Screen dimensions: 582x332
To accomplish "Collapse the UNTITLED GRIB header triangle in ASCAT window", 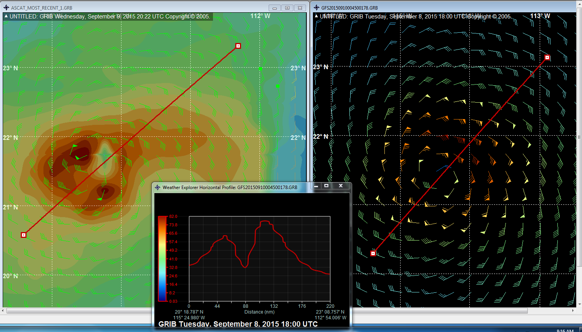I will (5, 16).
